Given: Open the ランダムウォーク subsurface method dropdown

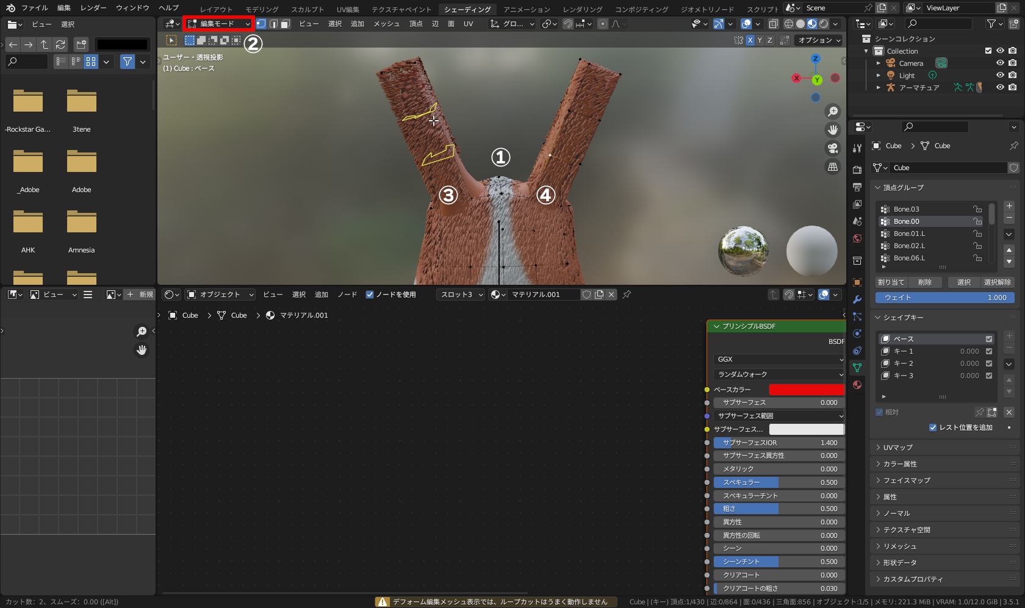Looking at the screenshot, I should [779, 374].
